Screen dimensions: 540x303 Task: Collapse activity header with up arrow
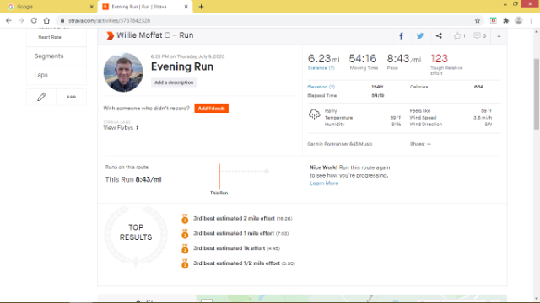coord(499,36)
